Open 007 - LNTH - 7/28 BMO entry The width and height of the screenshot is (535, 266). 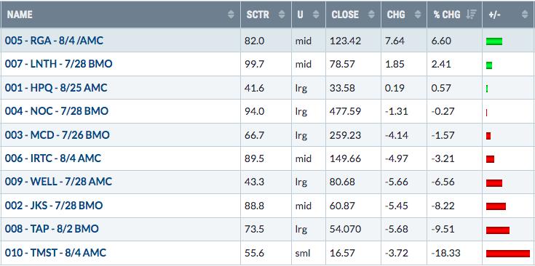coord(58,64)
